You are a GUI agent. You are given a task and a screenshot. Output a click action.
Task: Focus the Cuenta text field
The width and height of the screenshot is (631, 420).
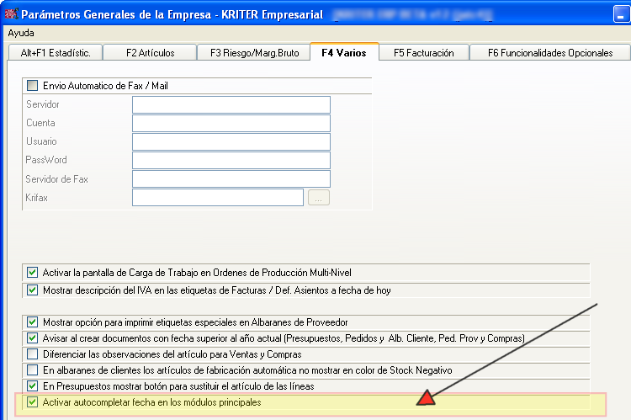click(x=231, y=123)
